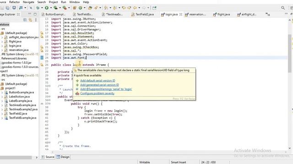Select jgoodies-forms-1.8.0.jar library entry
The image size is (293, 164).
tap(16, 63)
